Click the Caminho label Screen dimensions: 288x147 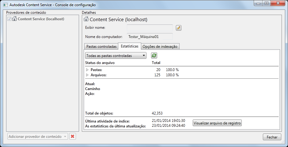pos(93,89)
